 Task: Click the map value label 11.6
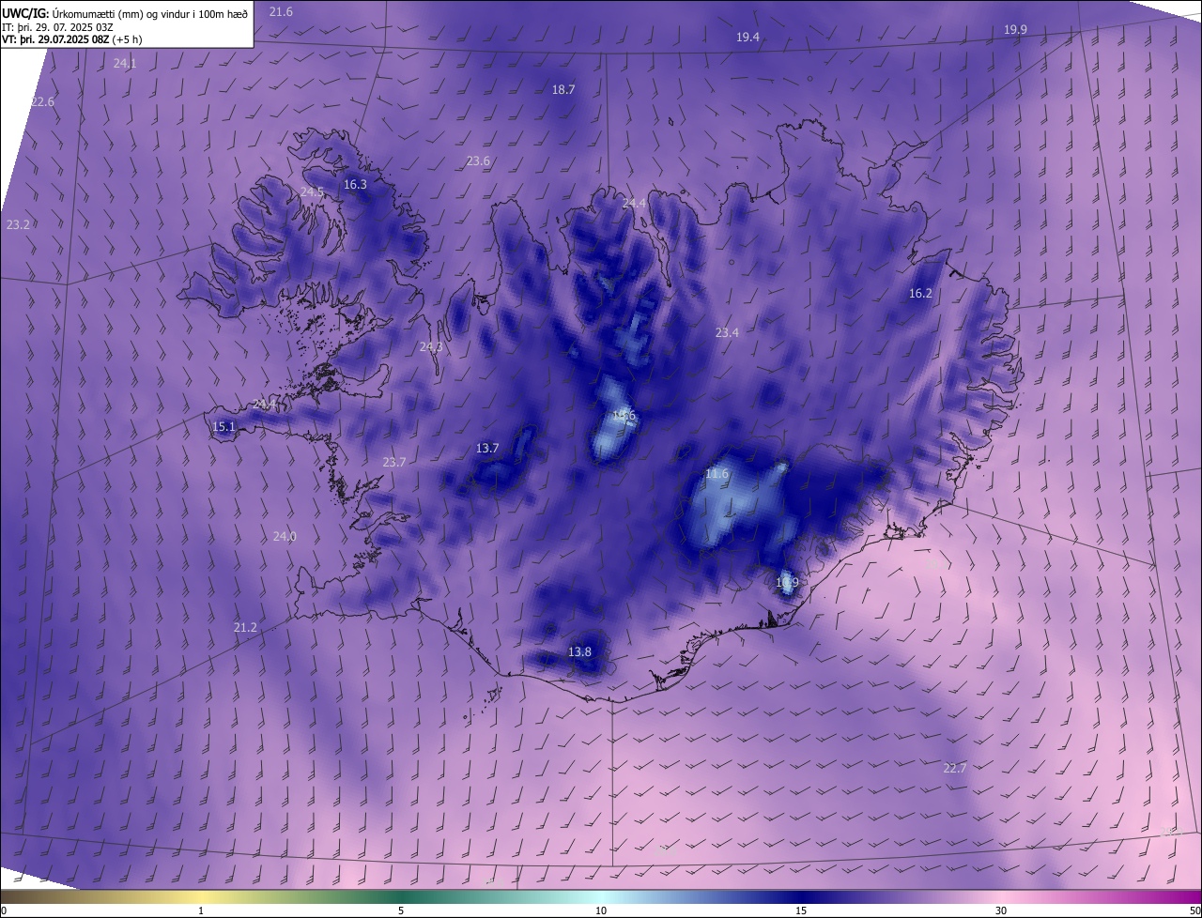pos(717,474)
